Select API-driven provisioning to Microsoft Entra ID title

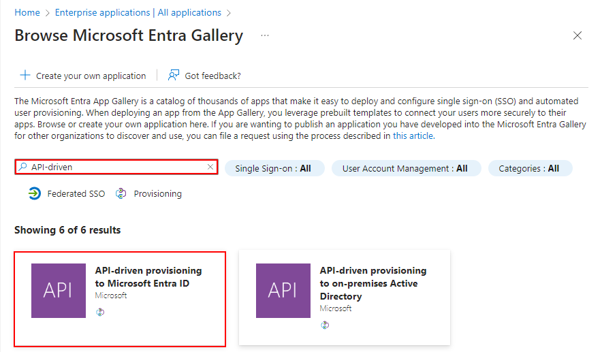coord(148,276)
